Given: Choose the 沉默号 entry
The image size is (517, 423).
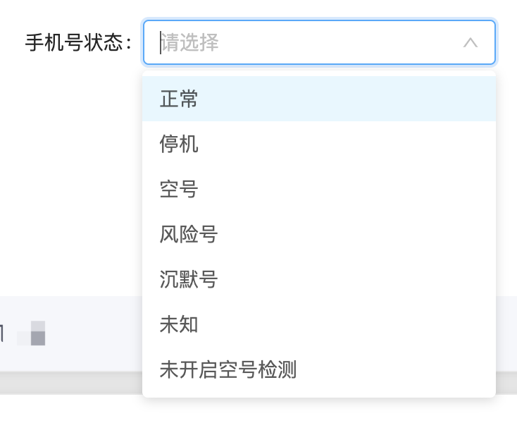Looking at the screenshot, I should (319, 279).
